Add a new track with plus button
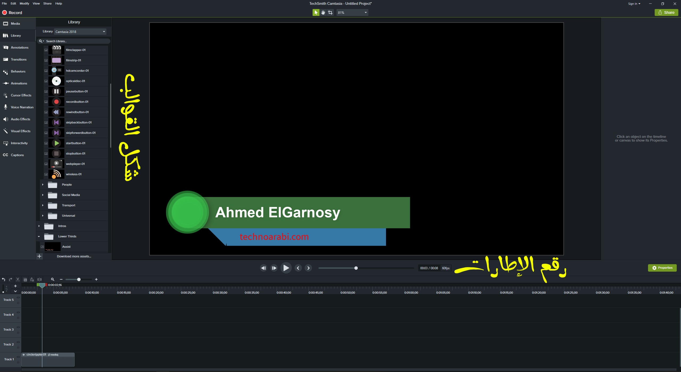Image resolution: width=681 pixels, height=372 pixels. pyautogui.click(x=15, y=286)
